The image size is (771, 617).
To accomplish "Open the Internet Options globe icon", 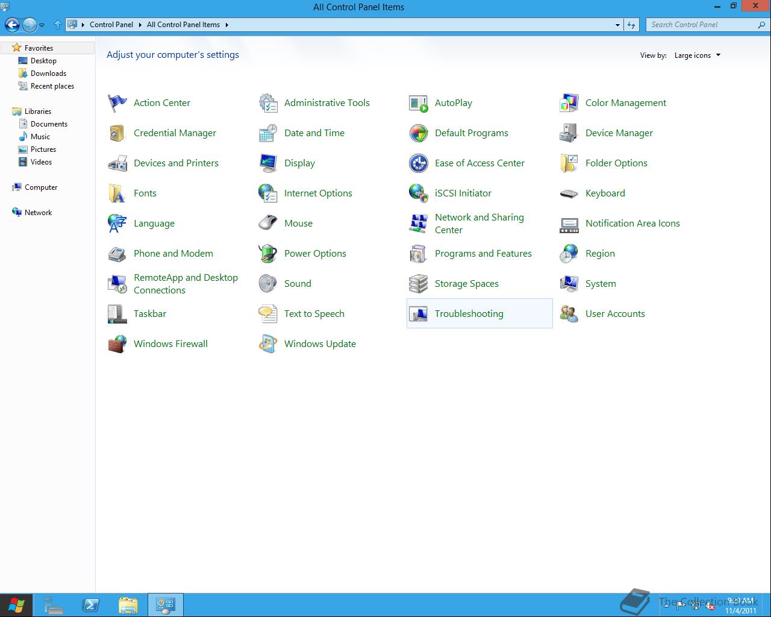I will (x=267, y=193).
